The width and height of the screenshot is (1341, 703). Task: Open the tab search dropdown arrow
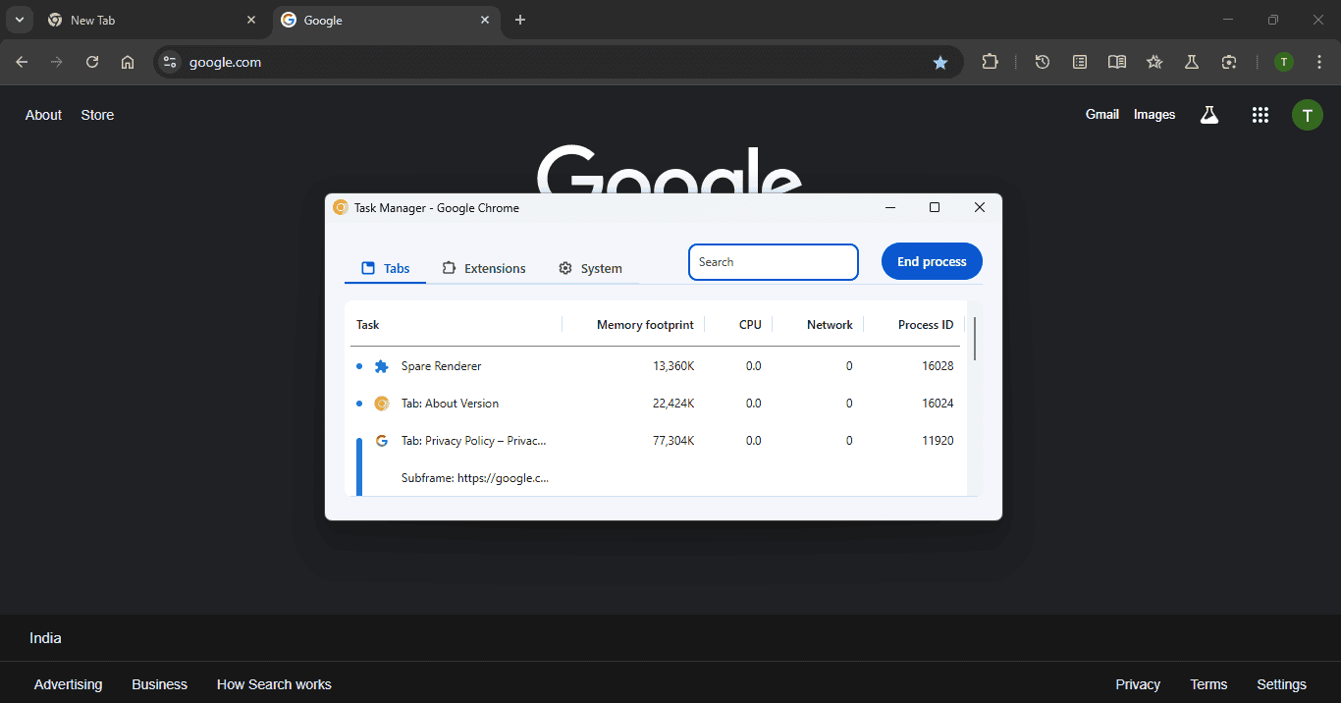point(19,20)
